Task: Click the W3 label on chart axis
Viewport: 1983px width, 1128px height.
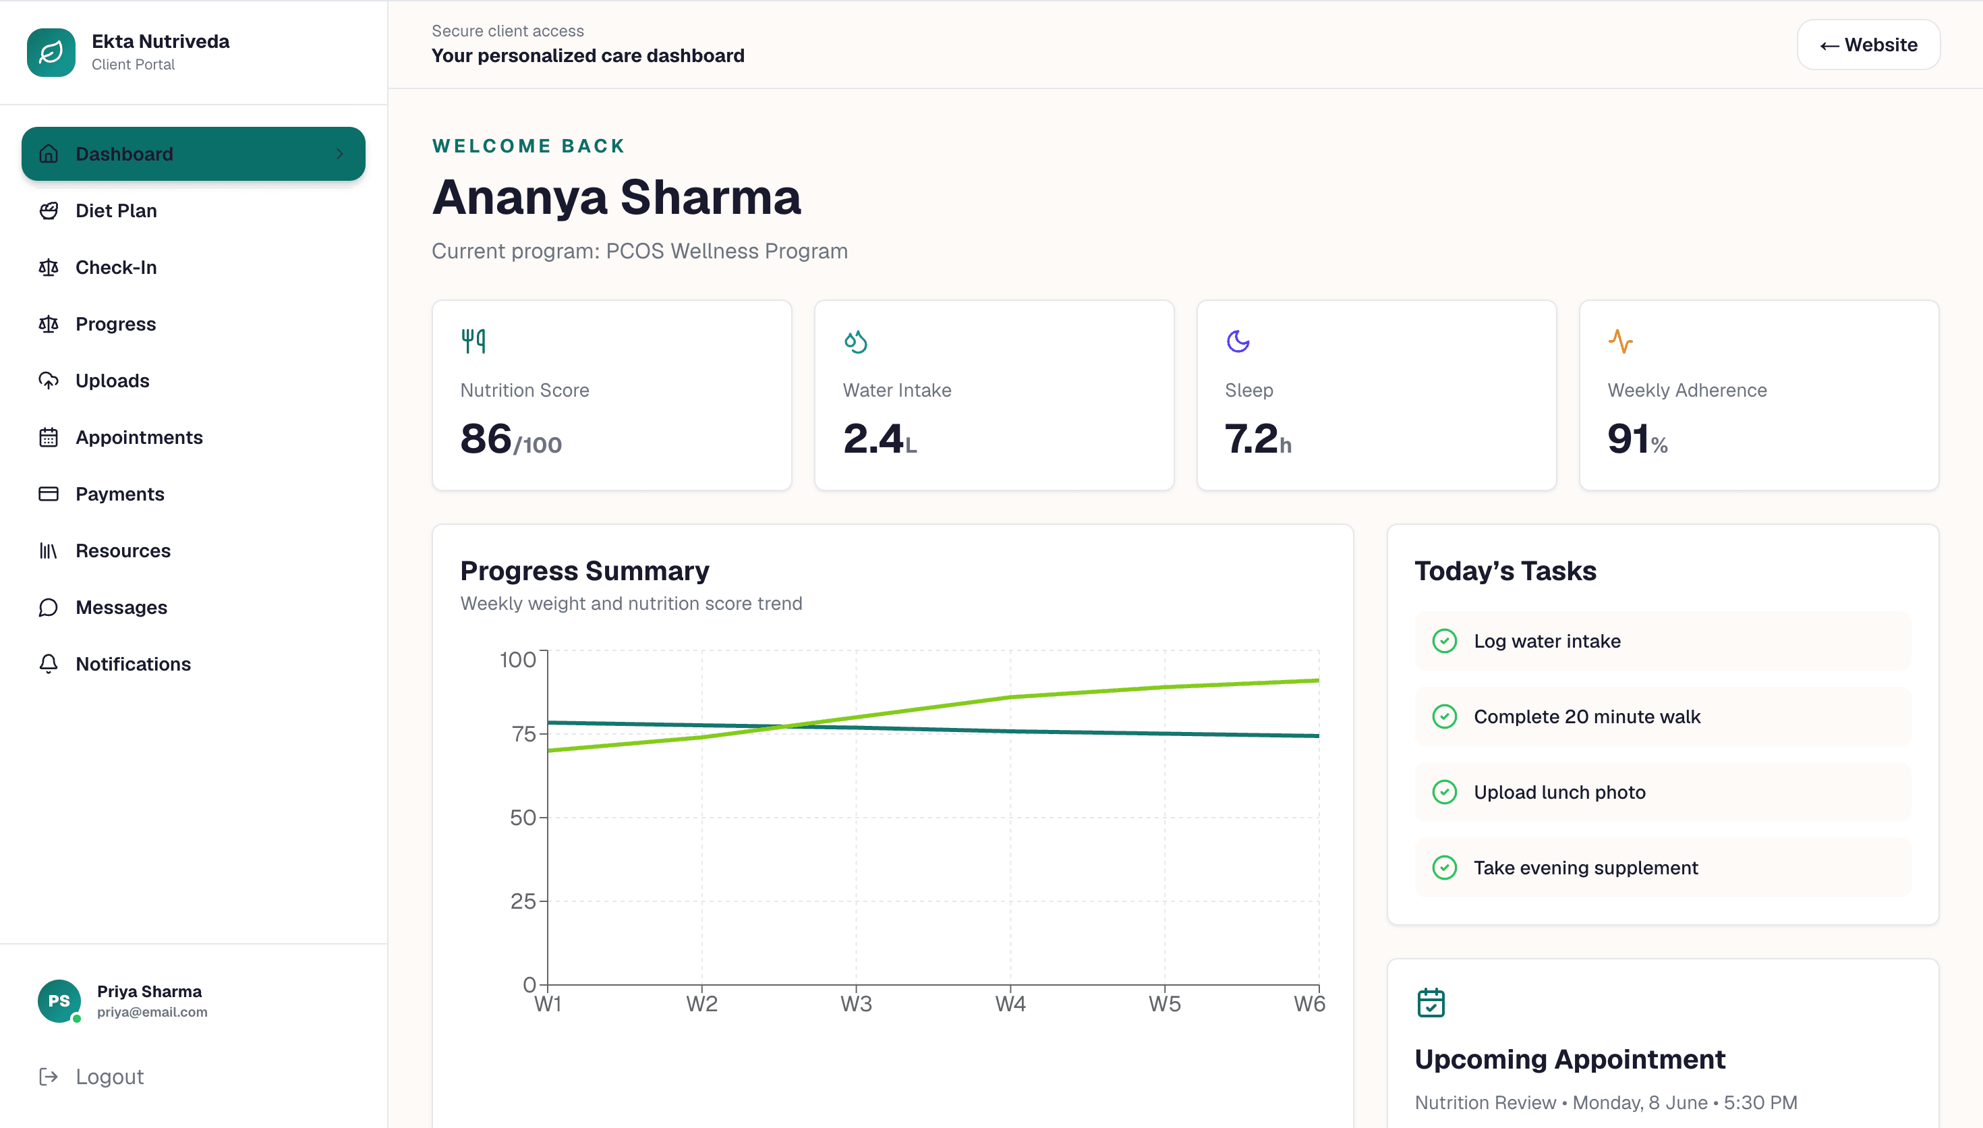Action: (856, 1004)
